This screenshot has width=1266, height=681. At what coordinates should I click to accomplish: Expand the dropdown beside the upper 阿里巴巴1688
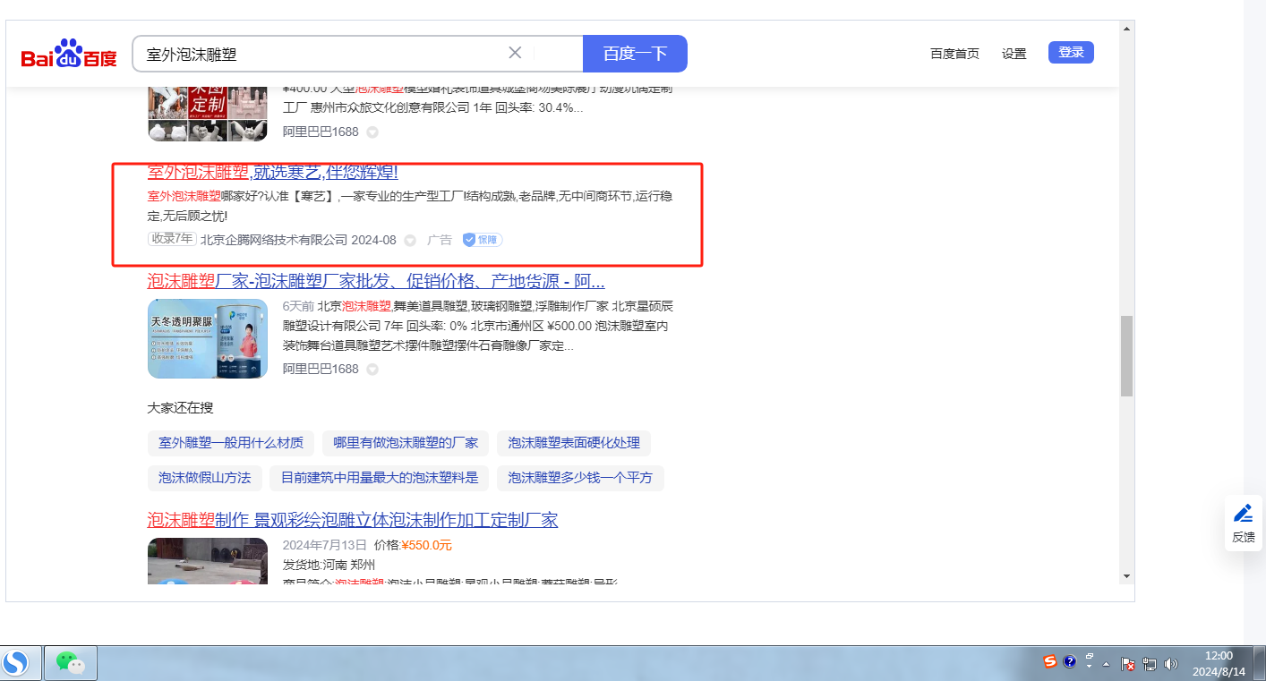[x=372, y=132]
